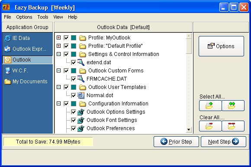Click second Select All double-arrow icon button
This screenshot has width=251, height=167.
[x=233, y=105]
